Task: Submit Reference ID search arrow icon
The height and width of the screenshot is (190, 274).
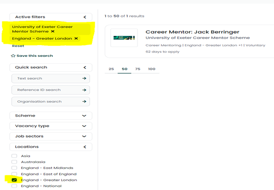Action: 84,90
